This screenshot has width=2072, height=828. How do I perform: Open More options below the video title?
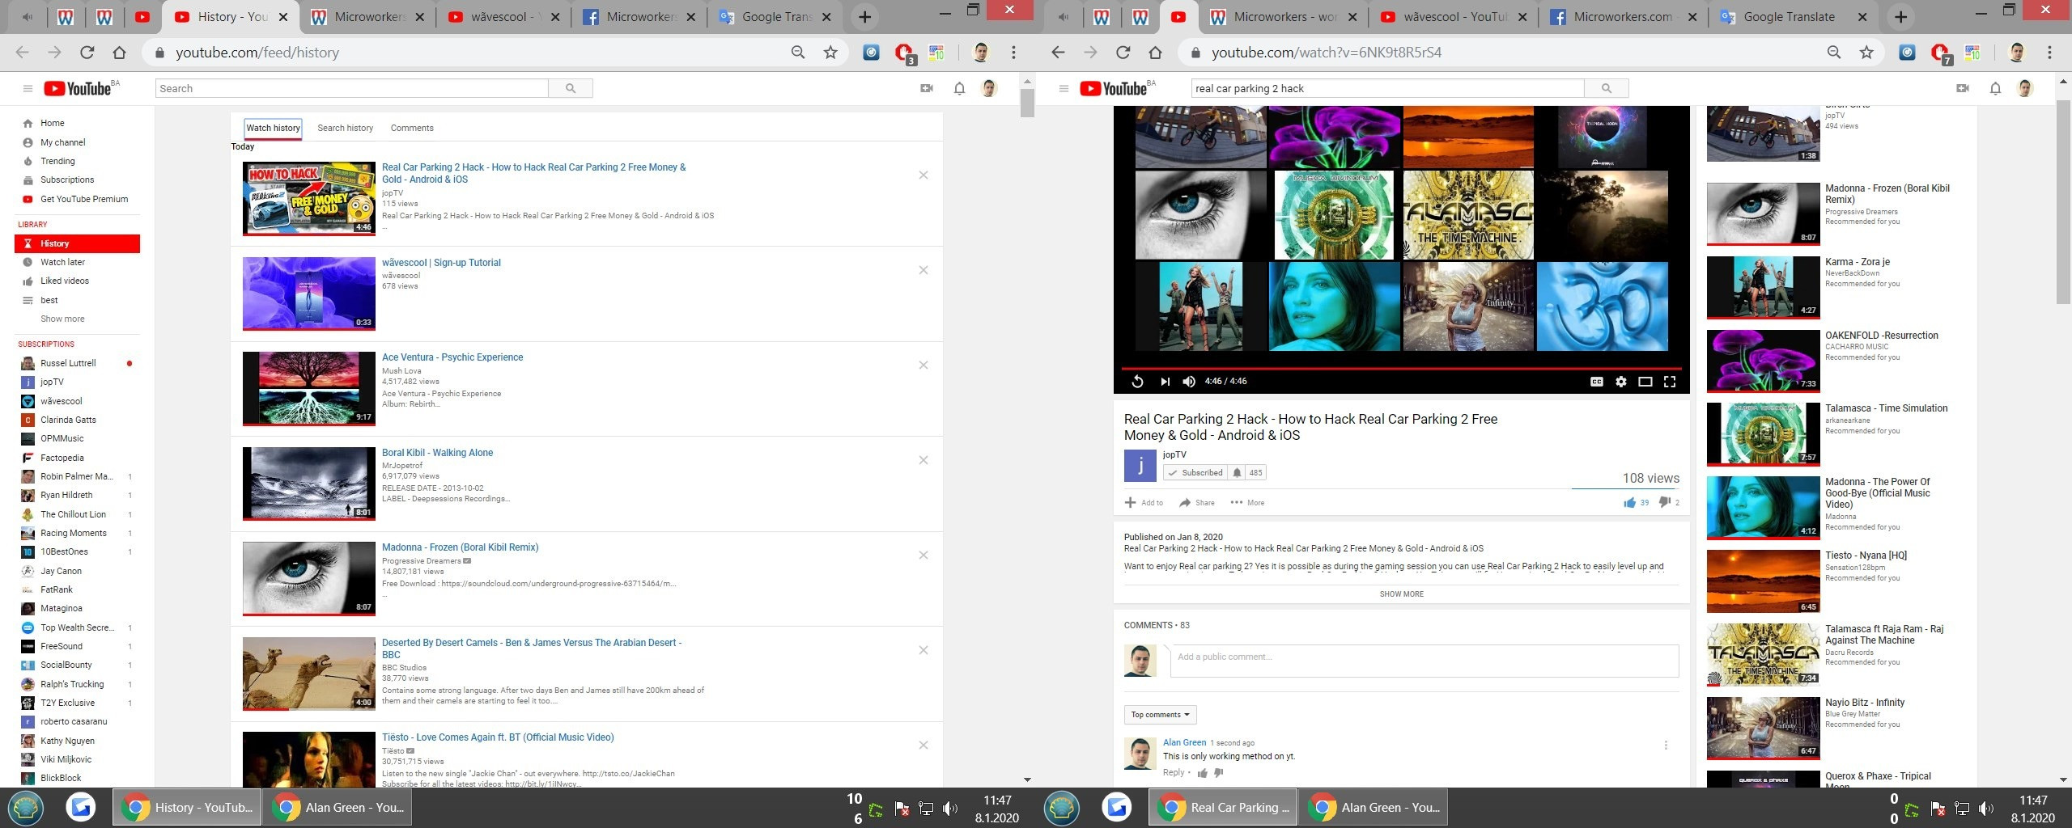1247,503
